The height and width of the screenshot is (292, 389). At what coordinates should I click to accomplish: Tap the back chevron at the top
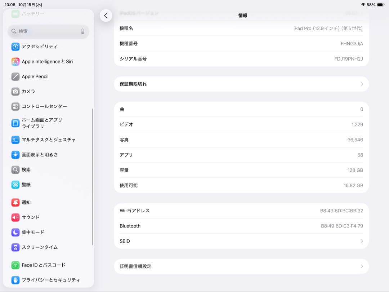click(x=106, y=16)
